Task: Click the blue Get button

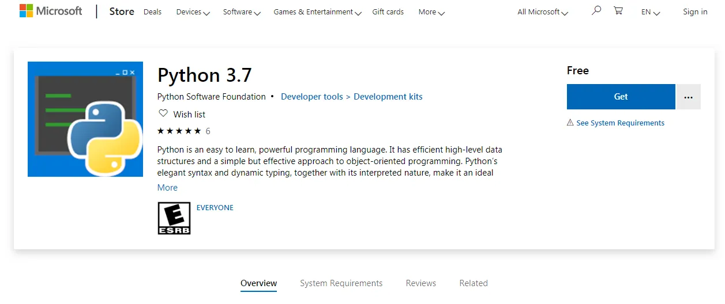Action: 621,97
